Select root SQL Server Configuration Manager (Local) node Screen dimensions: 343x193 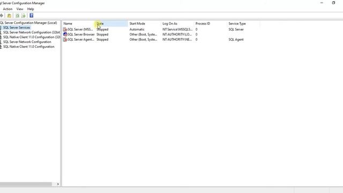pyautogui.click(x=28, y=23)
